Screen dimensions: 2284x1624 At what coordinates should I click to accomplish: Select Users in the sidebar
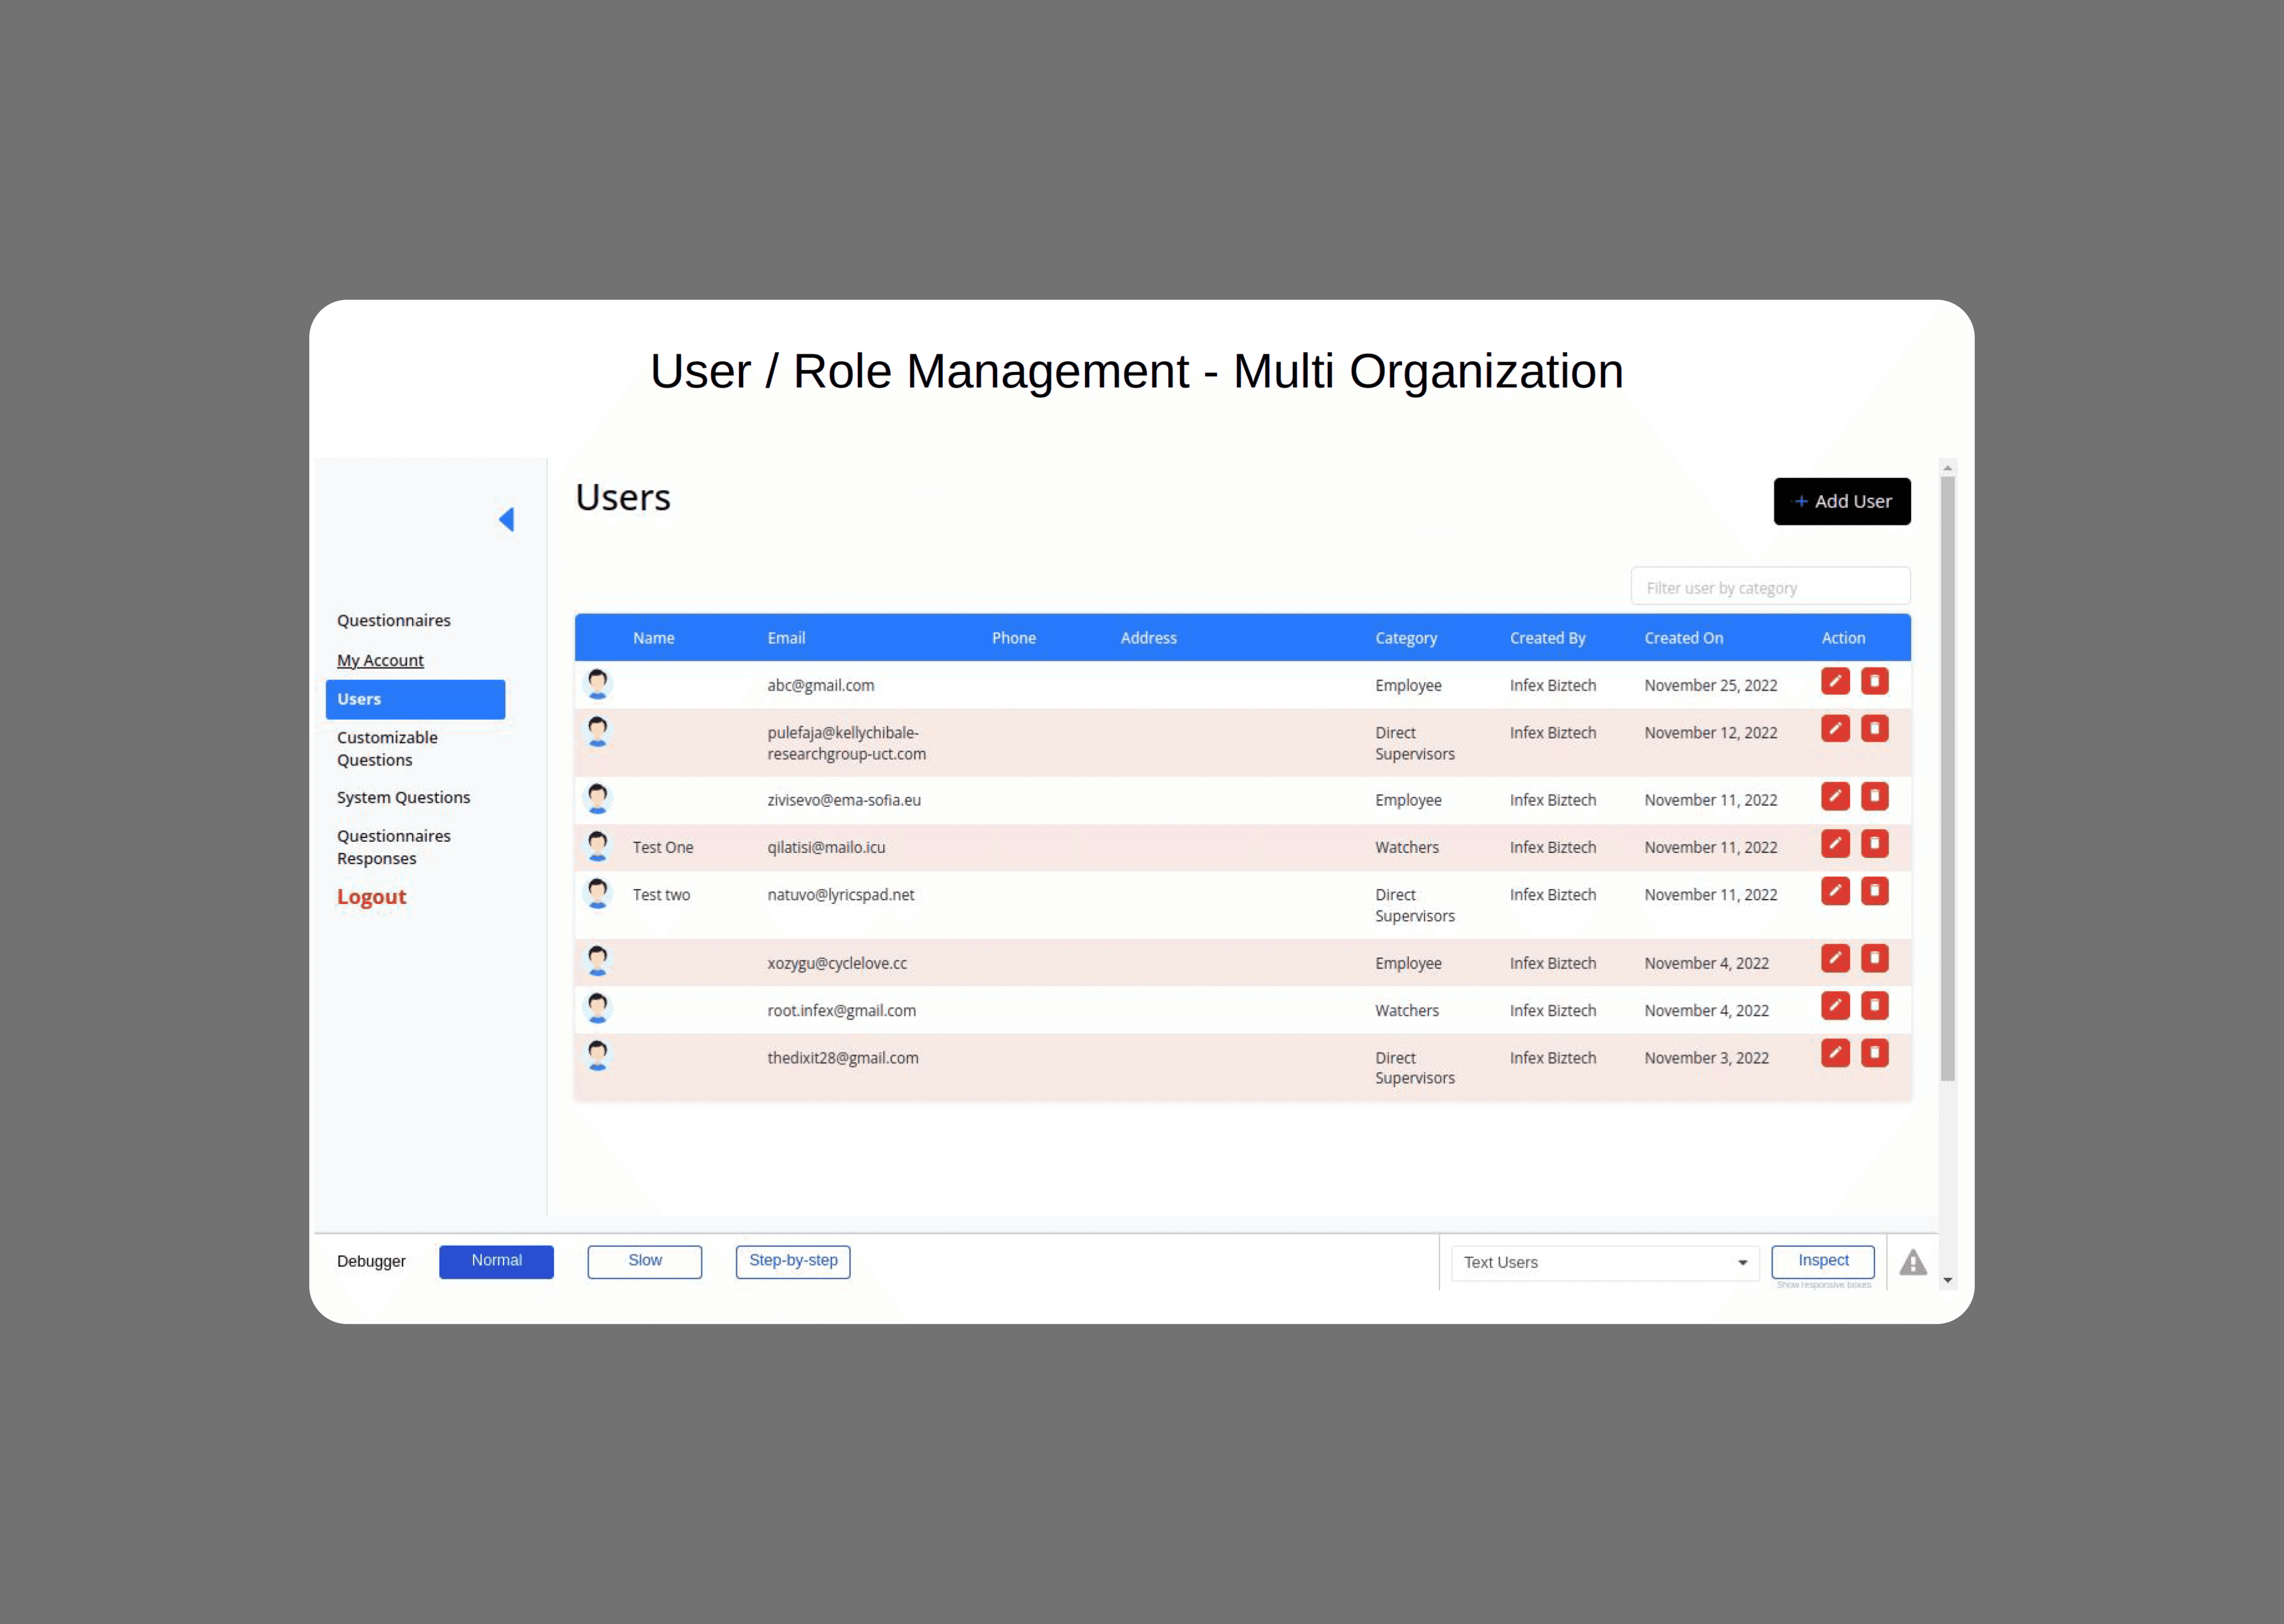coord(415,699)
